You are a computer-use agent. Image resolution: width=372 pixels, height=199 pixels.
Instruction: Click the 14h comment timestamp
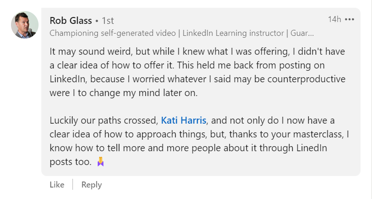coord(334,20)
